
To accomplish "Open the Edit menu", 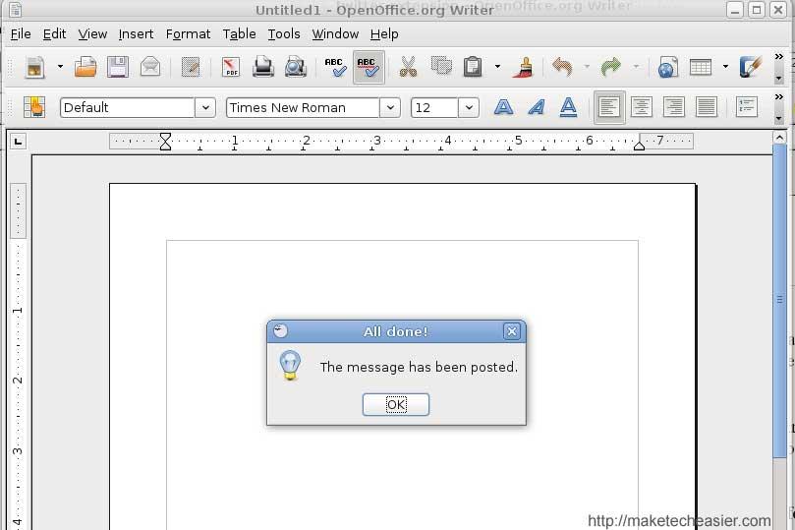I will 54,34.
